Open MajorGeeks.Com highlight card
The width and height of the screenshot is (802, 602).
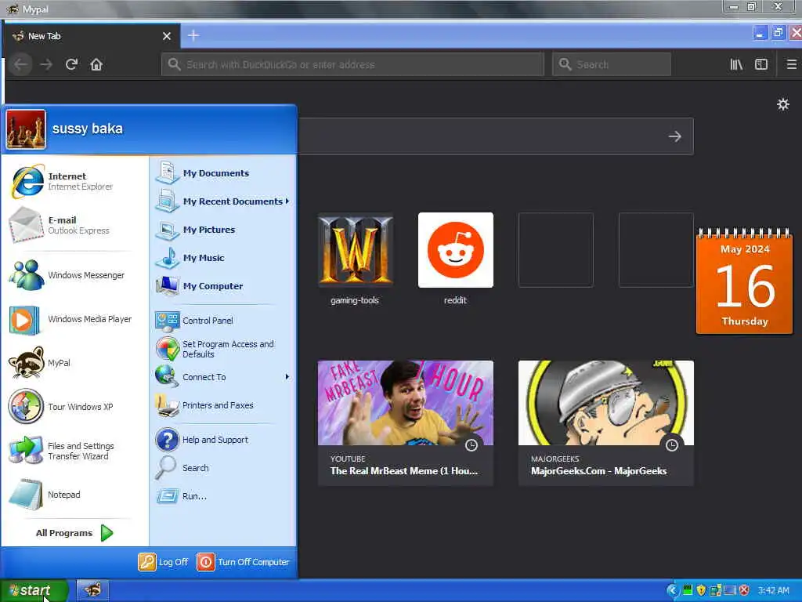[x=605, y=422]
